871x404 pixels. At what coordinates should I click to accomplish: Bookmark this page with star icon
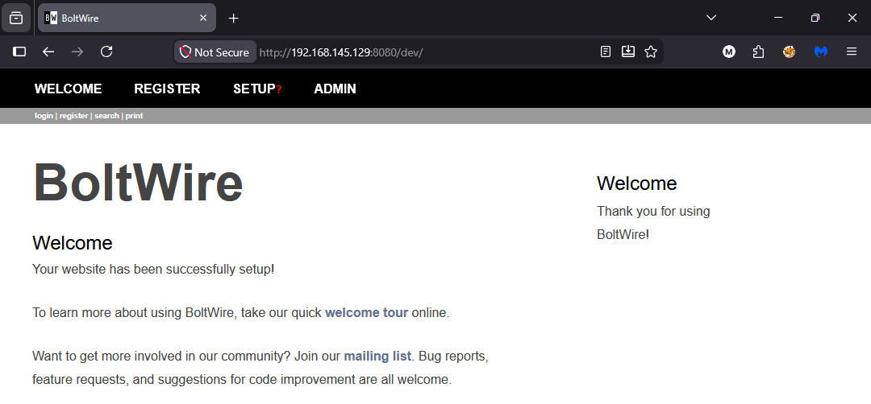click(651, 52)
